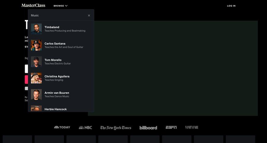Choose Tom Morello Teaches Electric Guitar
267x143 pixels.
[x=58, y=61]
